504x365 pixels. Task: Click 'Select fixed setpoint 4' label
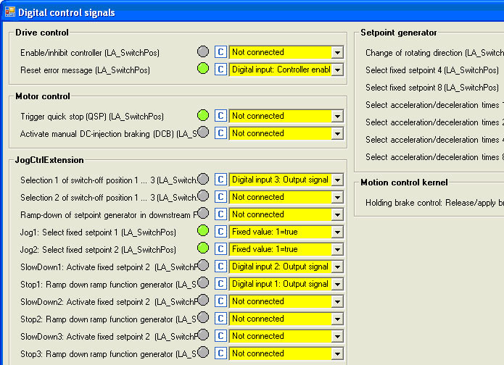[x=432, y=70]
